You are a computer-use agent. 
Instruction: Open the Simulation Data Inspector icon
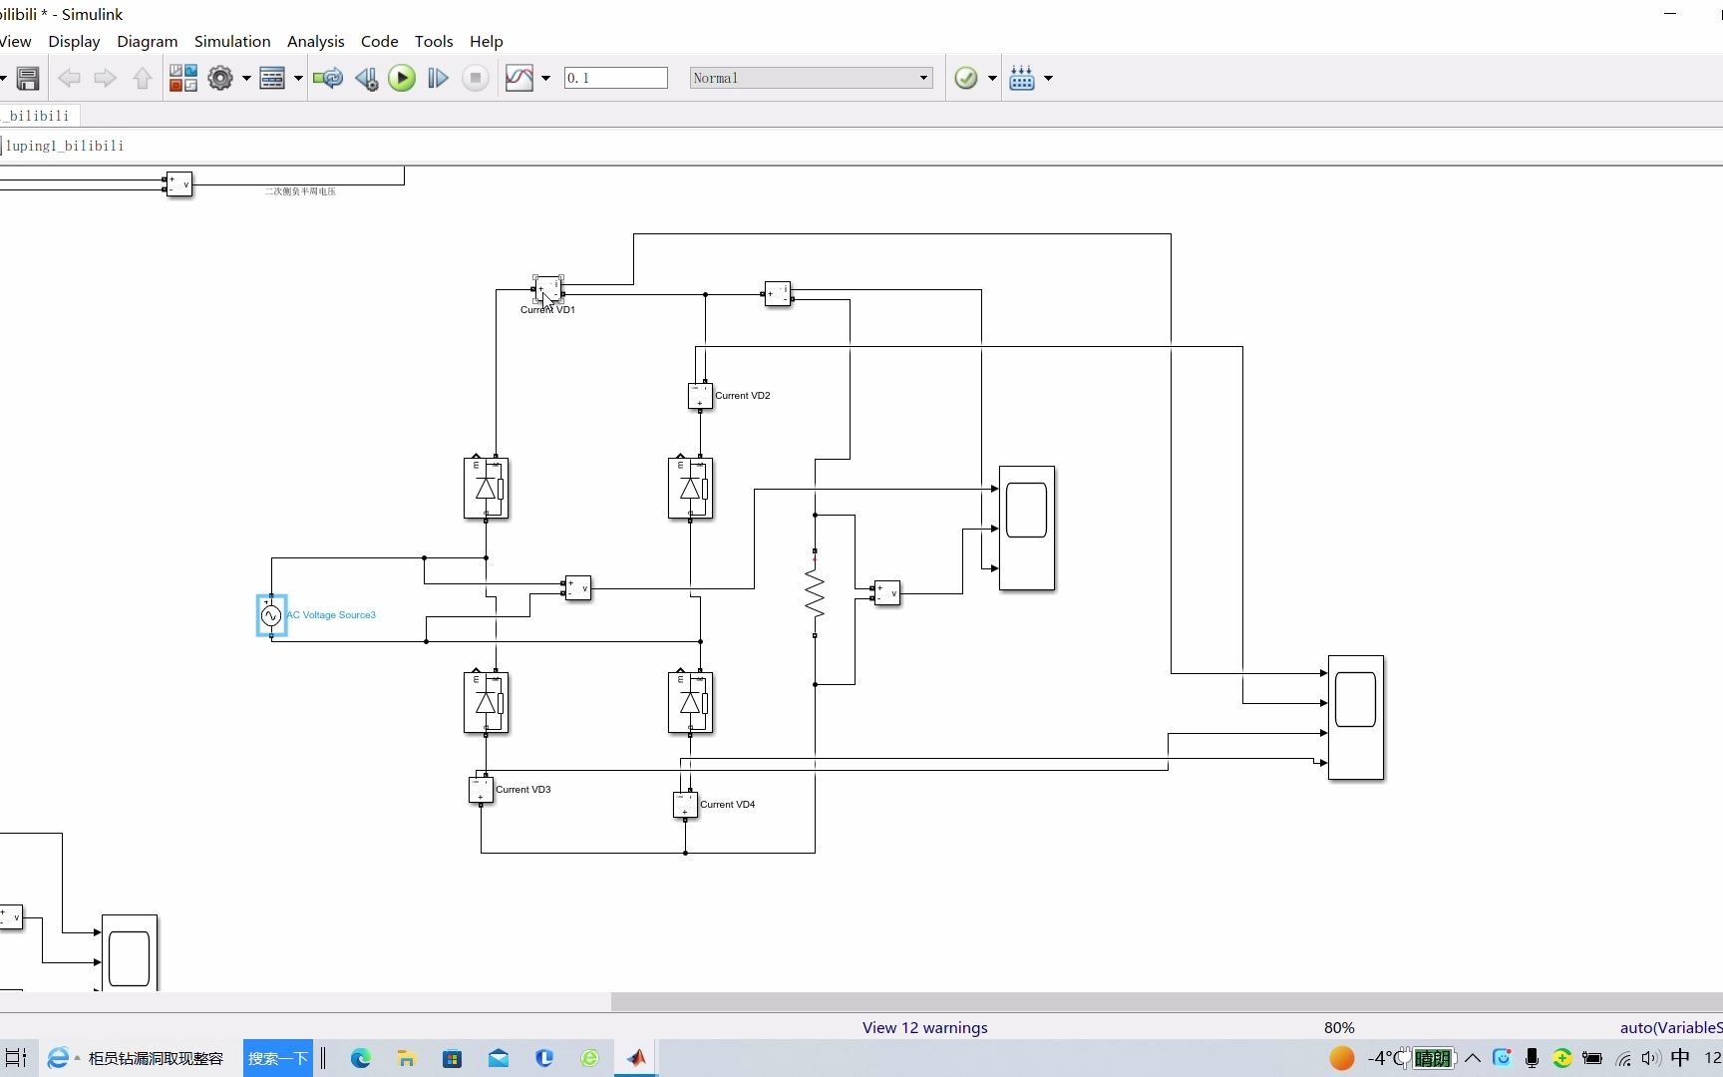519,78
